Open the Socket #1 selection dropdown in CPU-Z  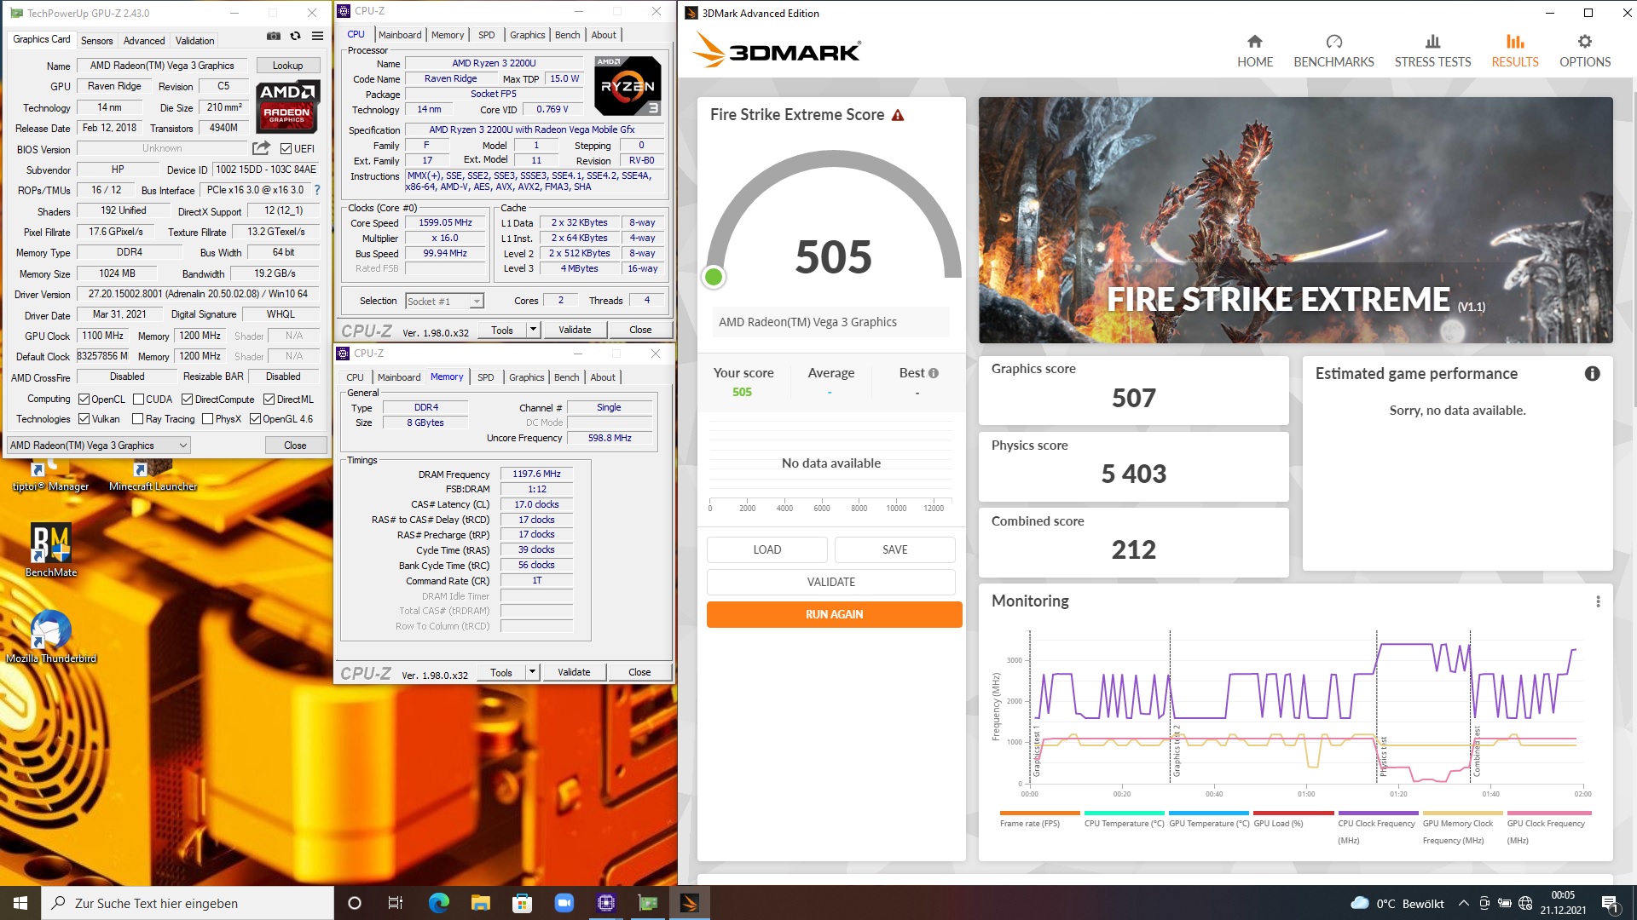(444, 302)
